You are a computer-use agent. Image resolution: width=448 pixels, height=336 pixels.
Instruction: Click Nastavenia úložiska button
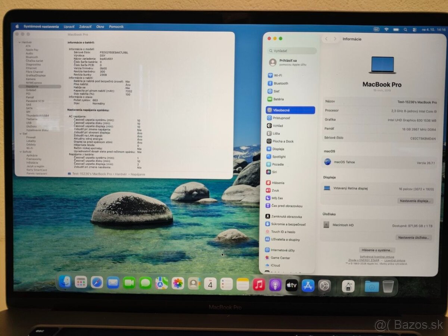pyautogui.click(x=414, y=237)
